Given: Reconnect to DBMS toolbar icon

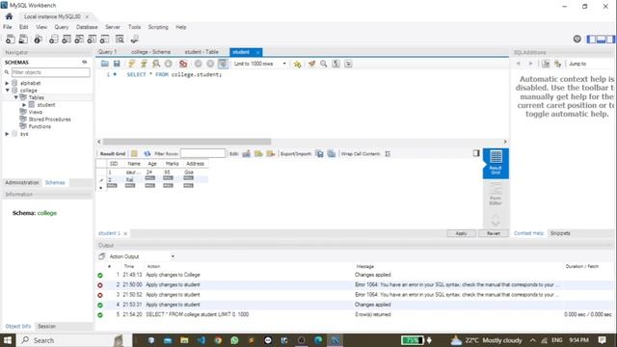Looking at the screenshot, I should tap(135, 39).
